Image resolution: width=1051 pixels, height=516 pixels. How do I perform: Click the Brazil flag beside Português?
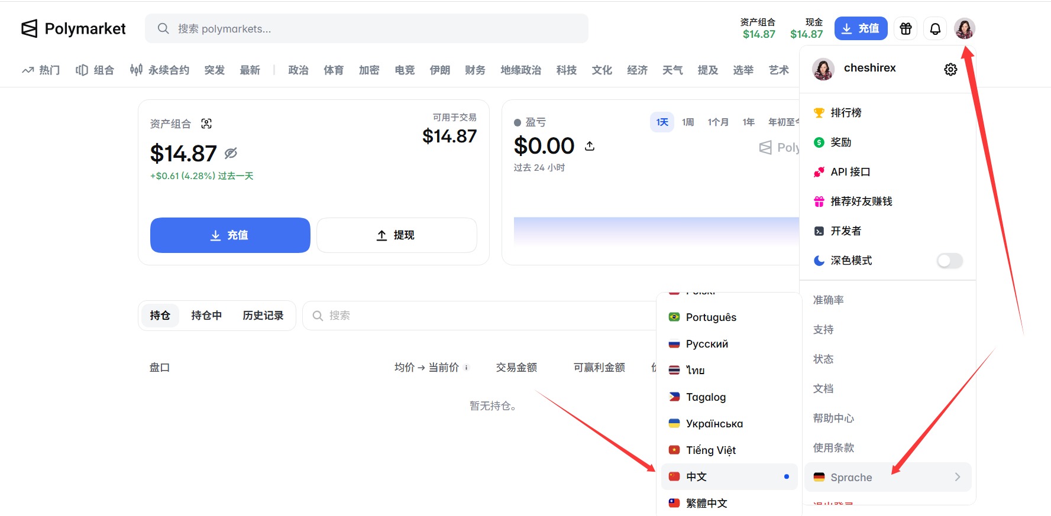coord(674,317)
